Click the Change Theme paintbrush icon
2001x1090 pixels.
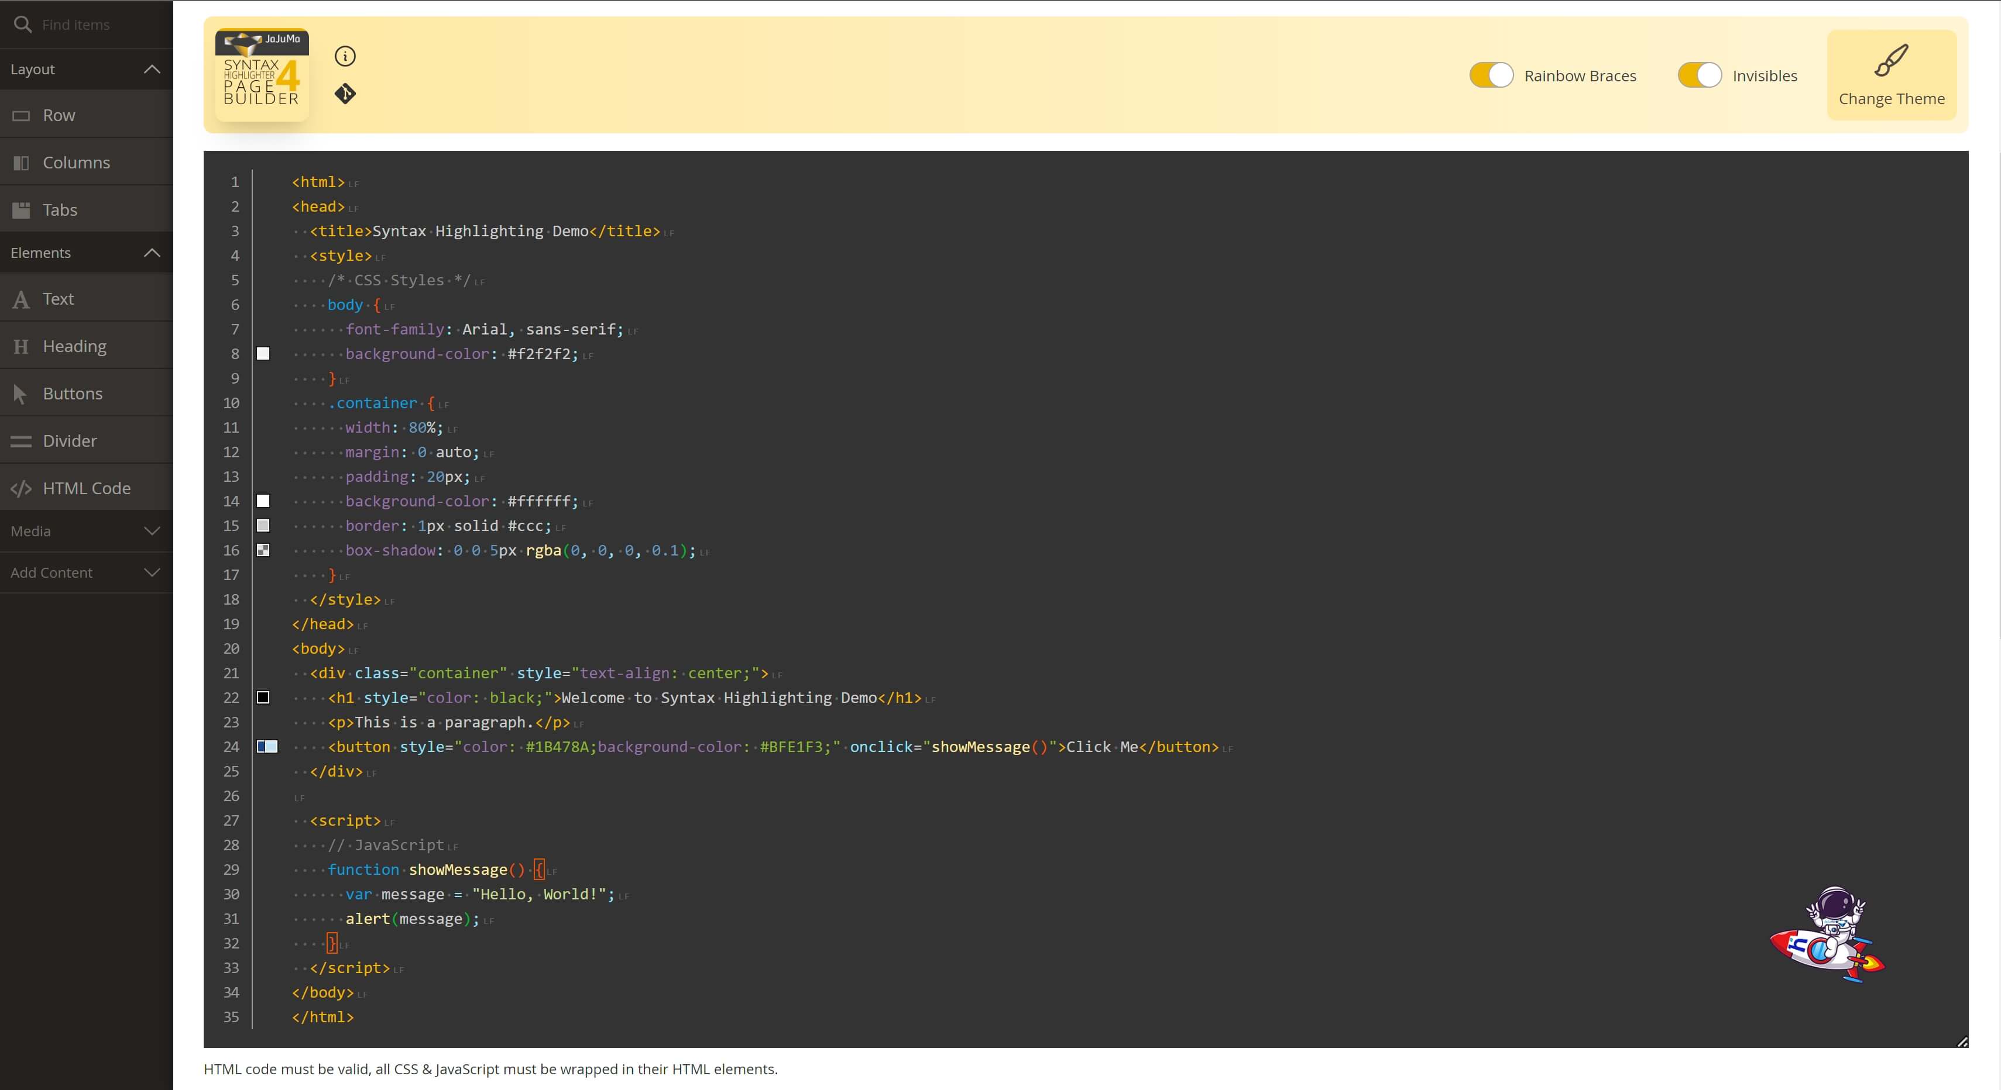pyautogui.click(x=1891, y=61)
